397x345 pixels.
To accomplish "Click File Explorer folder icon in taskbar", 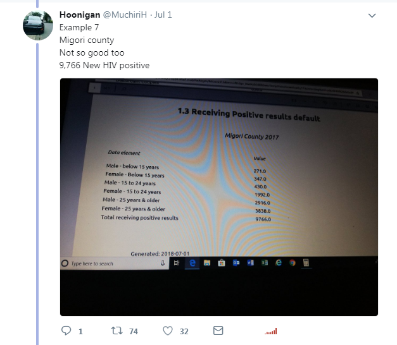I will pos(207,263).
